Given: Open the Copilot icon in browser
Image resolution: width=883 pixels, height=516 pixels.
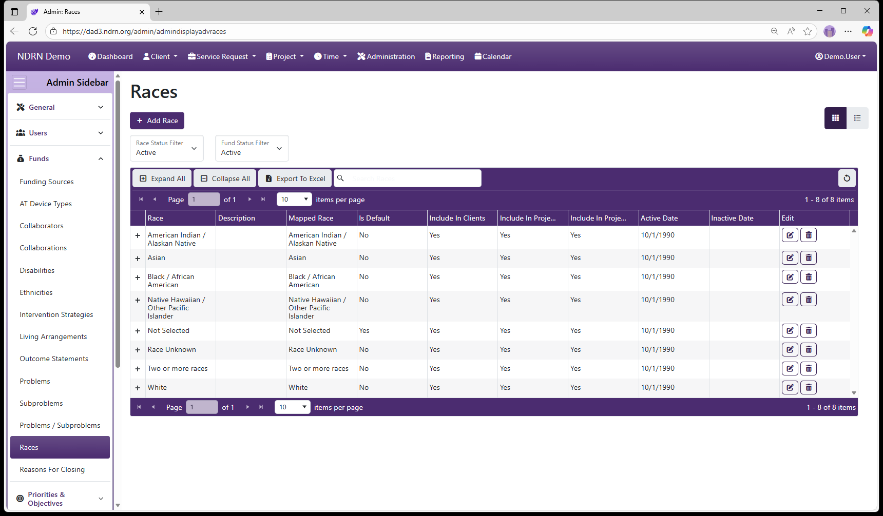Looking at the screenshot, I should [867, 31].
